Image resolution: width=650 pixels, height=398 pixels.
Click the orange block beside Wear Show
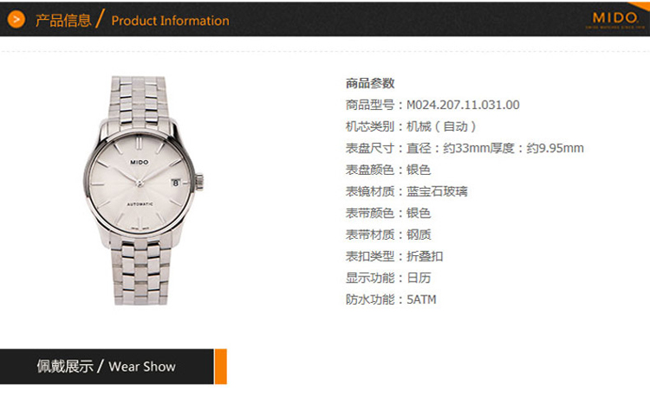click(x=220, y=366)
